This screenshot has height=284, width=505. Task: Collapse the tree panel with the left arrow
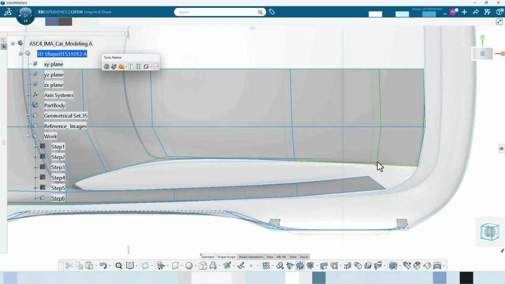tap(125, 34)
